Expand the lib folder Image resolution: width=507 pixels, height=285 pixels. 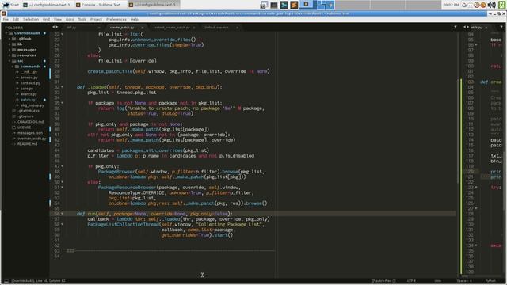pyautogui.click(x=10, y=44)
